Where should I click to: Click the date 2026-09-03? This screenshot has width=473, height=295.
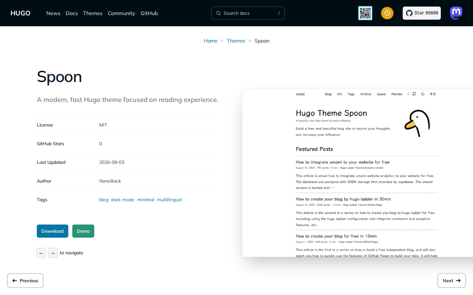[112, 162]
